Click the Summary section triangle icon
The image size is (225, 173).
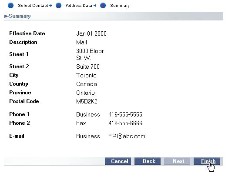6,16
